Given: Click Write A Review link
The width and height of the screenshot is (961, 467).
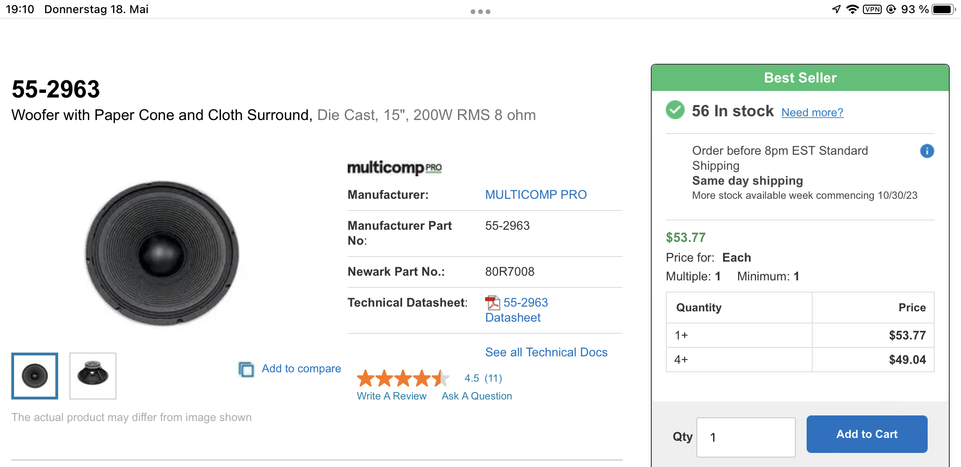Looking at the screenshot, I should pyautogui.click(x=391, y=396).
